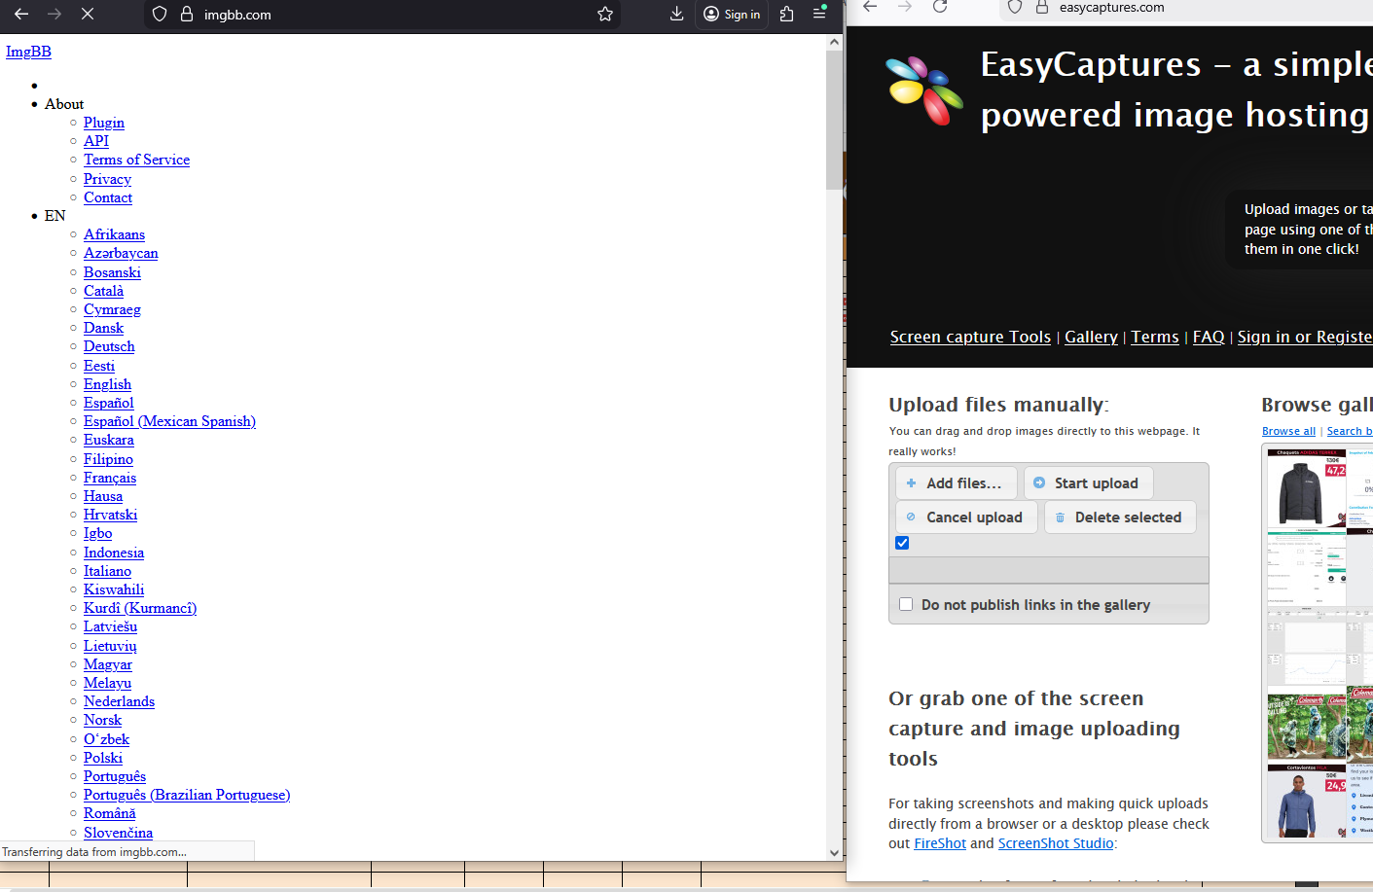Click the Start upload button

pos(1088,483)
